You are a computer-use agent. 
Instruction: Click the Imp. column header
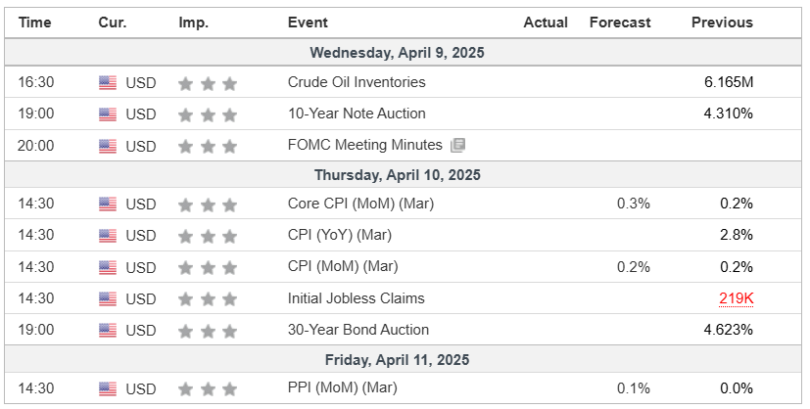click(193, 22)
